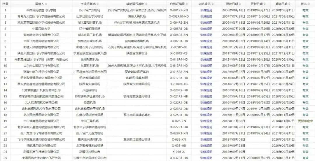Screen dimensions: 315x161
Task: Click base airport 佳西机场
Action: tap(90, 102)
